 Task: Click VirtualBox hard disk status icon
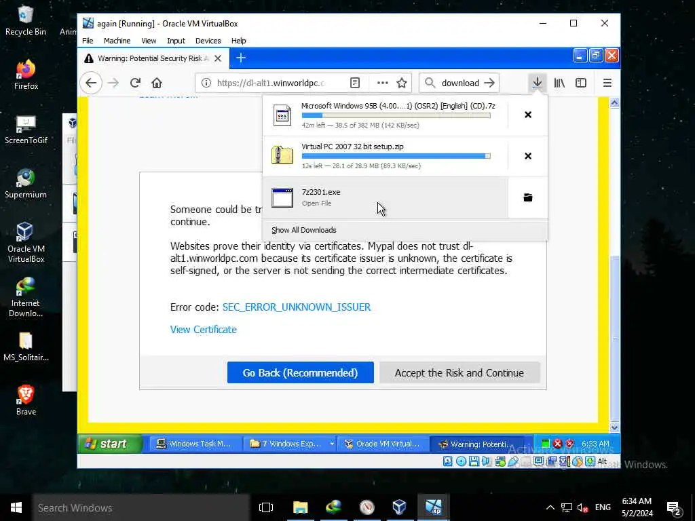tap(448, 461)
